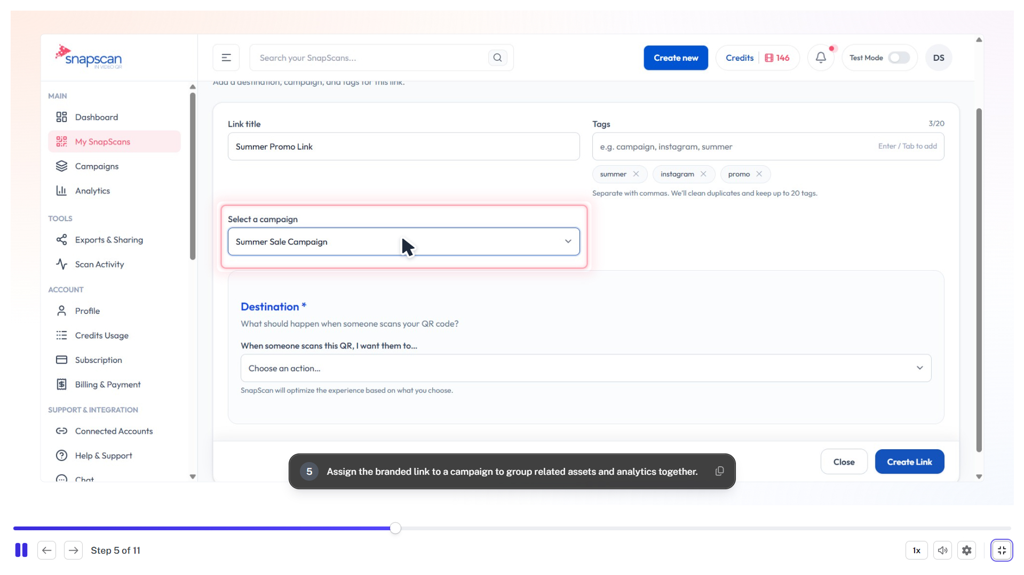Go to next step arrow
This screenshot has width=1024, height=575.
coord(74,550)
